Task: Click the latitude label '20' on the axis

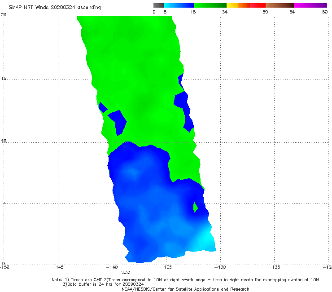Action: (x=4, y=15)
